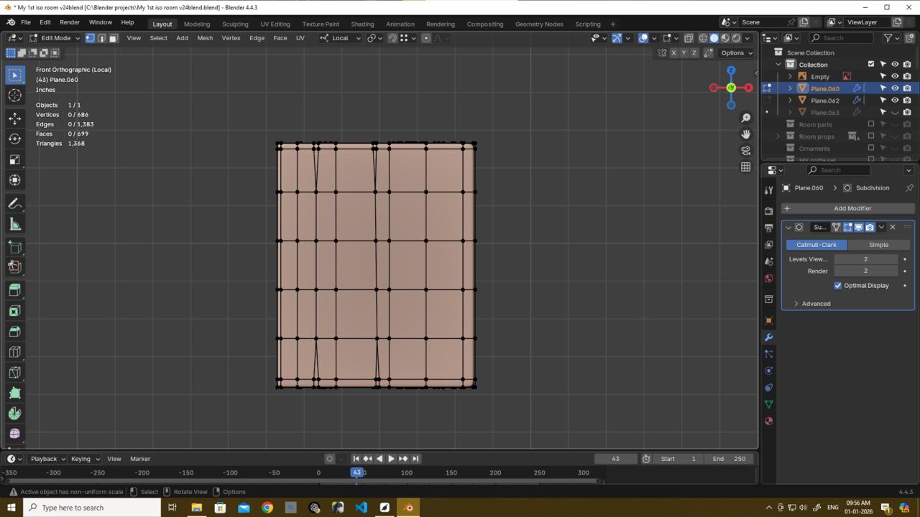Open the Edit Mode dropdown

pos(55,38)
